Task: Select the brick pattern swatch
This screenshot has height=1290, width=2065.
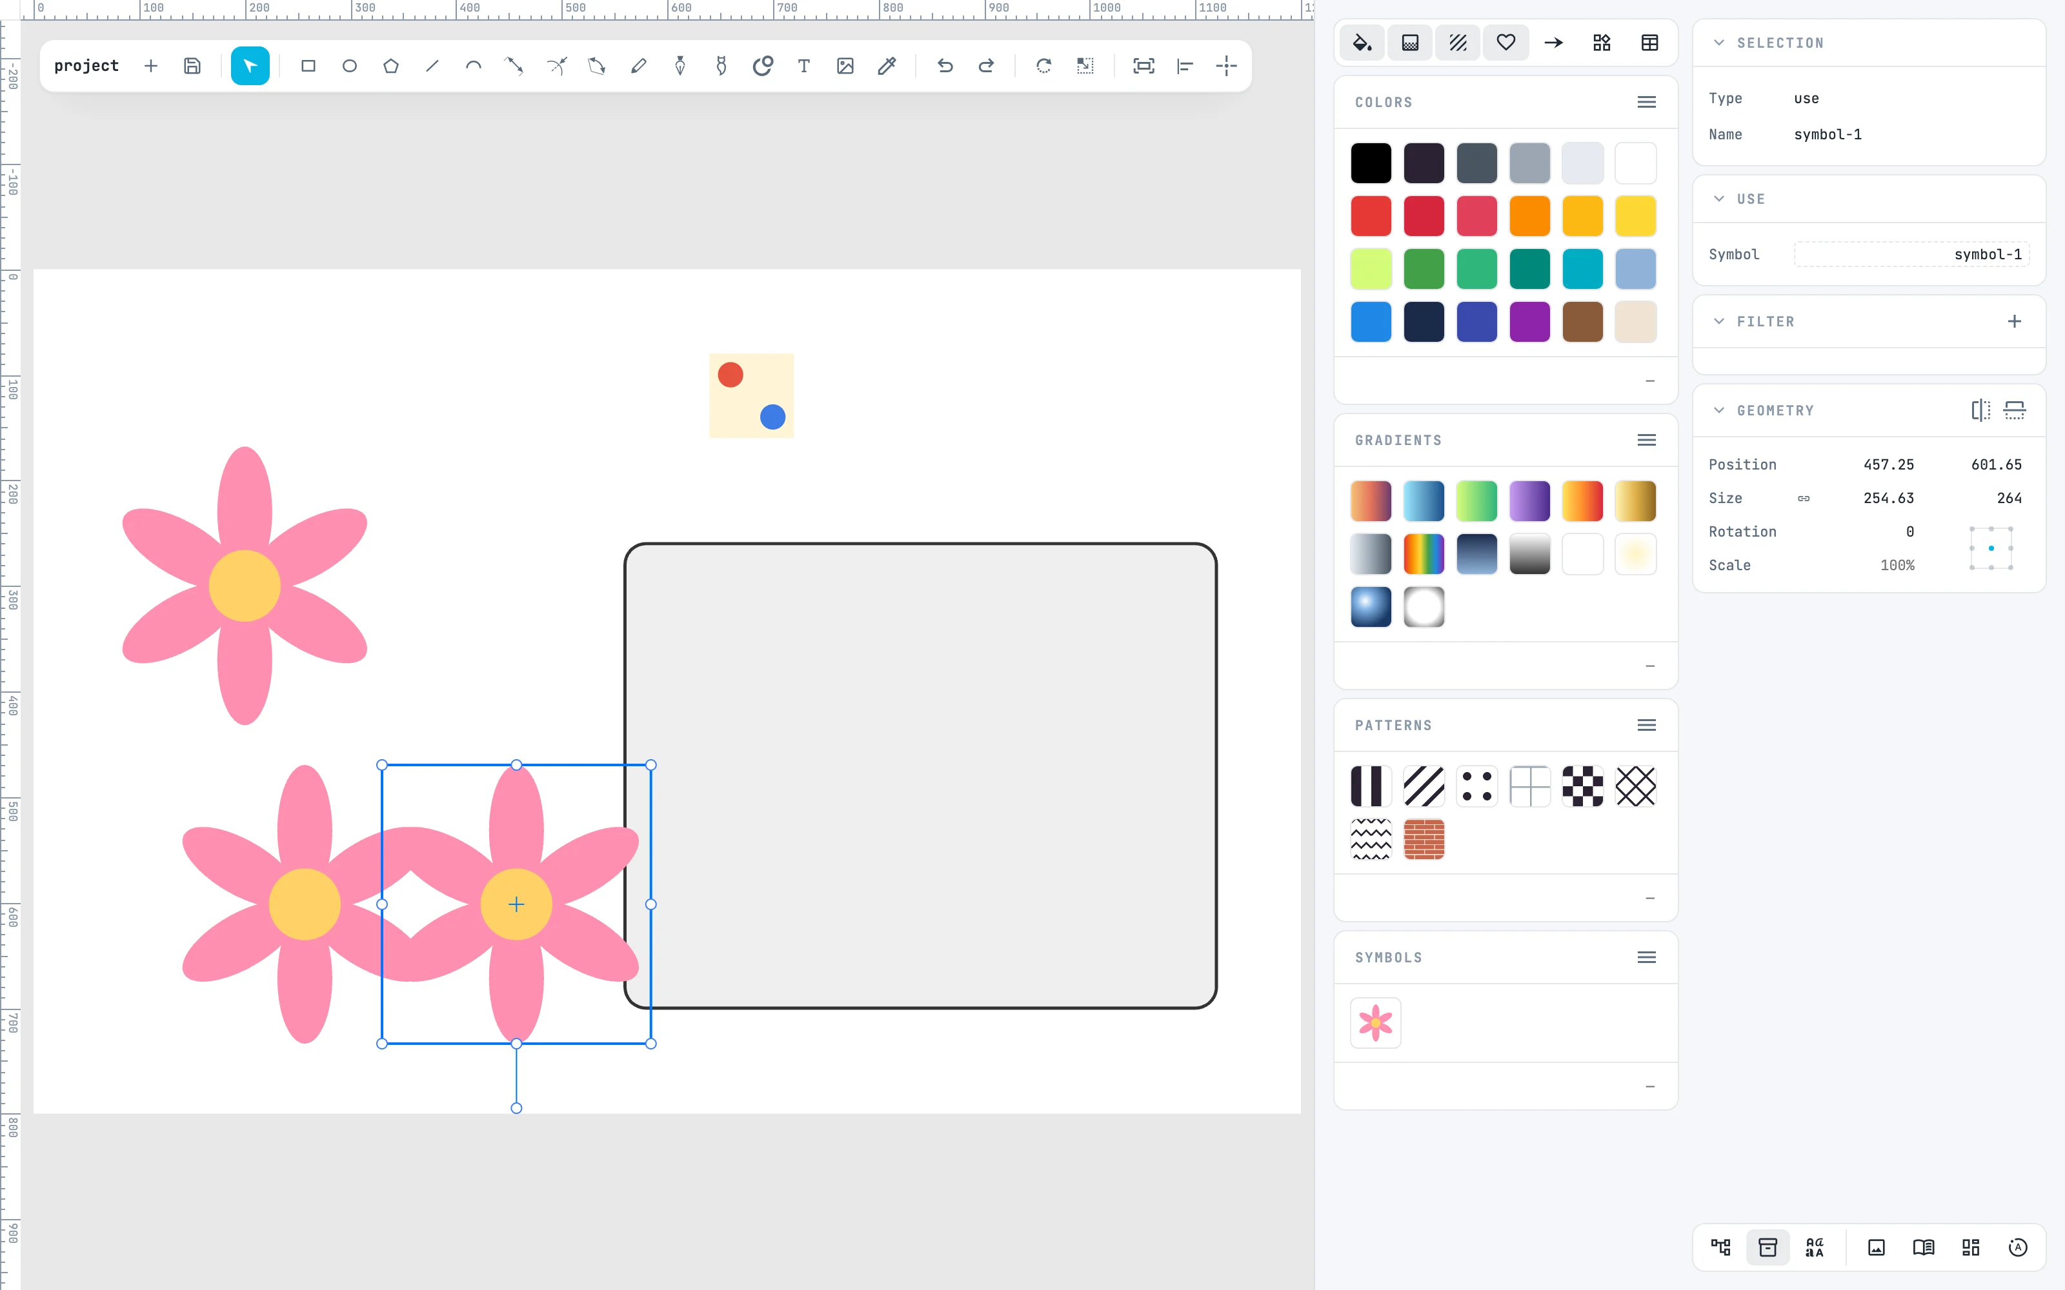Action: 1424,840
